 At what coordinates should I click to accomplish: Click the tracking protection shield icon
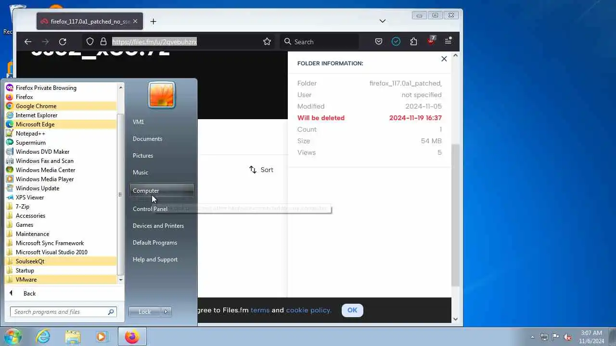[x=90, y=42]
